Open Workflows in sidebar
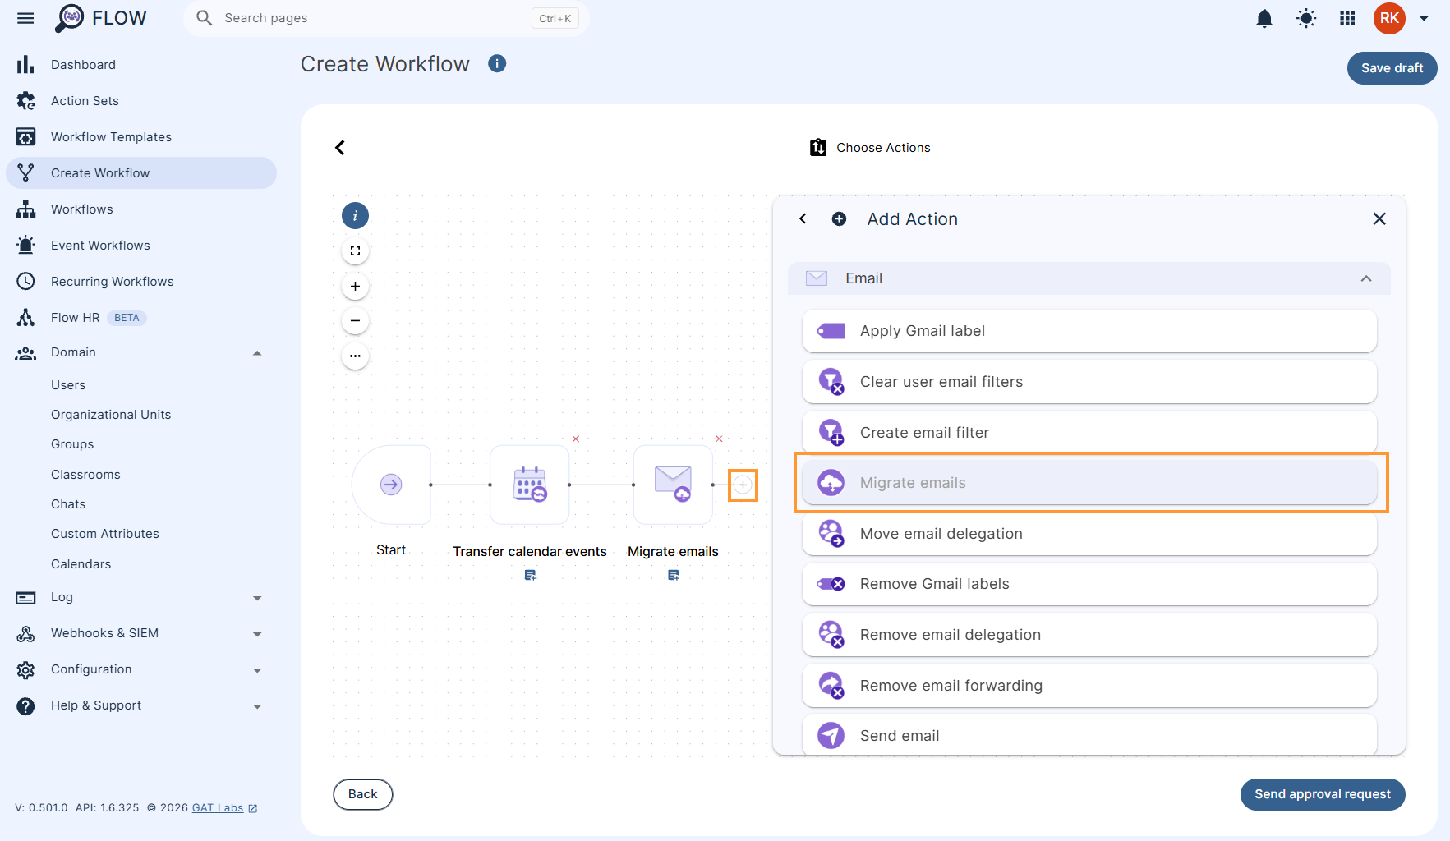This screenshot has width=1450, height=841. [x=141, y=209]
